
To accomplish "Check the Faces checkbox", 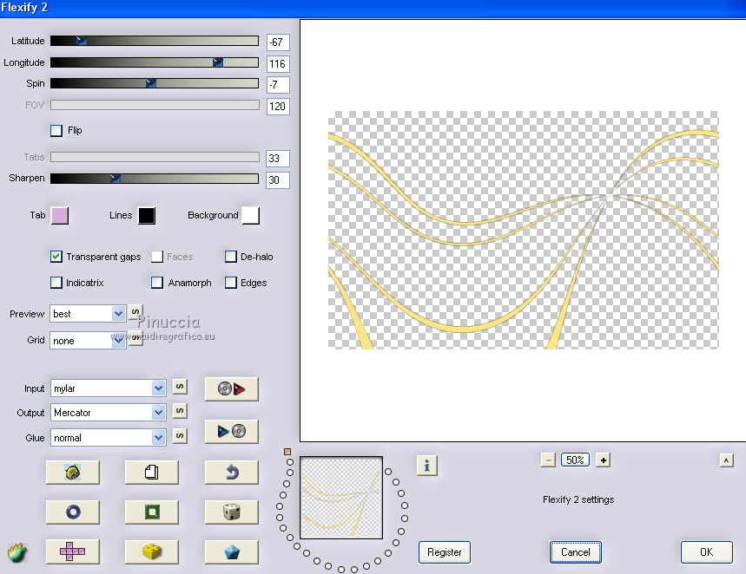I will pos(157,257).
